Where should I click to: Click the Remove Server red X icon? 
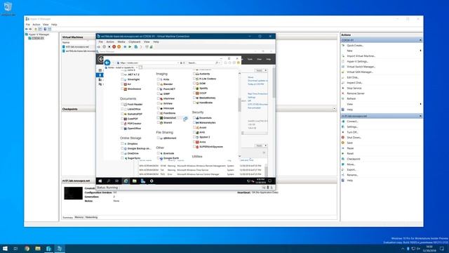(343, 93)
